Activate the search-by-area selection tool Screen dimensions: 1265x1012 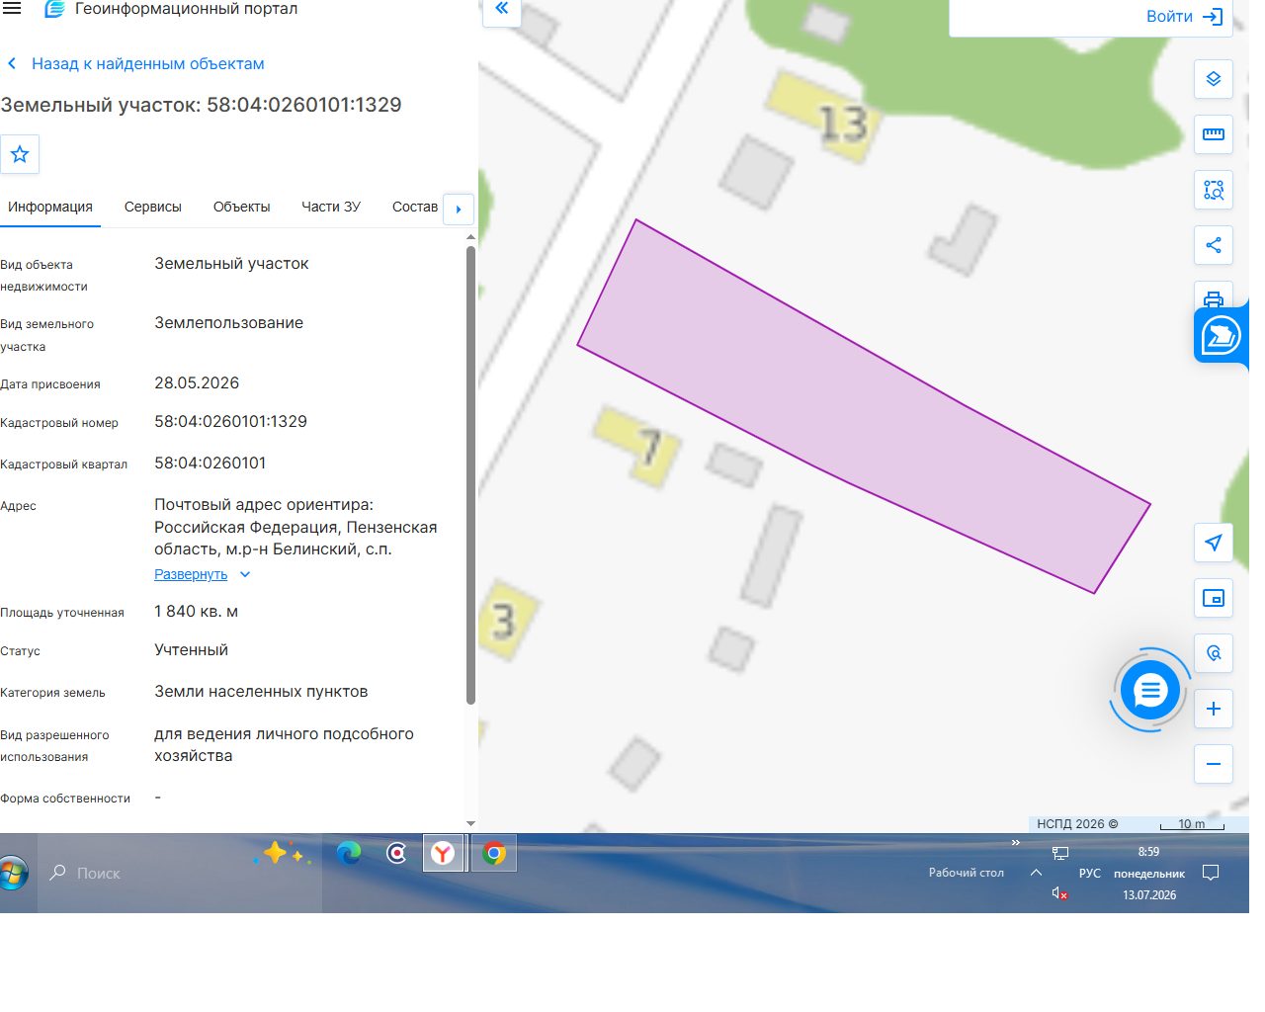pyautogui.click(x=1214, y=190)
